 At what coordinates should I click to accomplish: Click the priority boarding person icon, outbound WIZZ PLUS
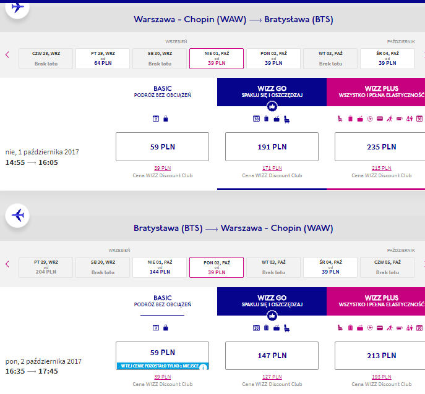[390, 119]
